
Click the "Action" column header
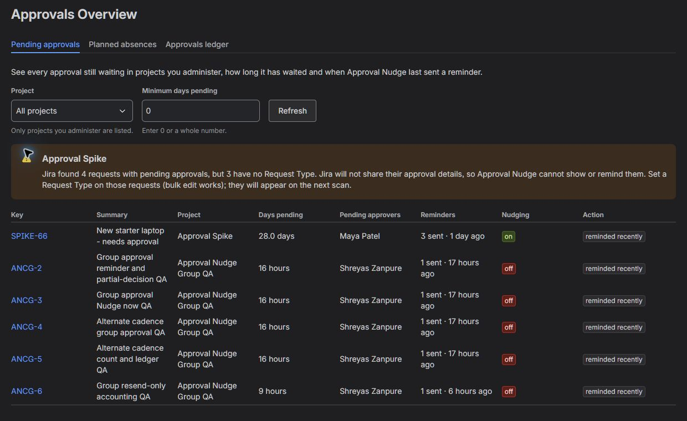pyautogui.click(x=593, y=215)
